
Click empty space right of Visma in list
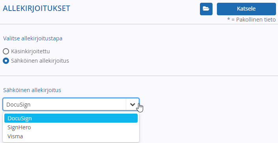pos(80,136)
